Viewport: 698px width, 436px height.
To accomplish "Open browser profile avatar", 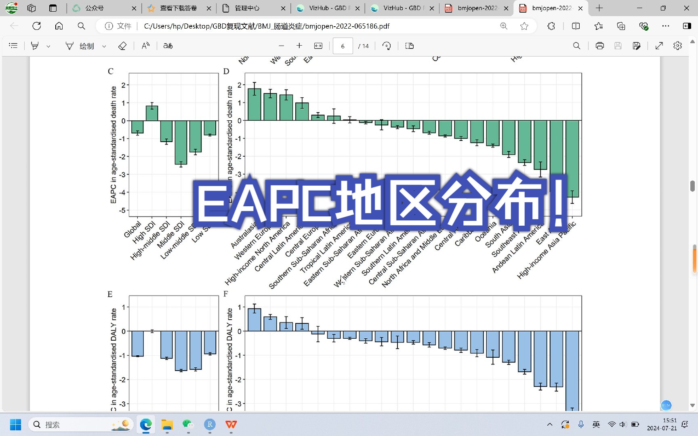I will pyautogui.click(x=11, y=8).
